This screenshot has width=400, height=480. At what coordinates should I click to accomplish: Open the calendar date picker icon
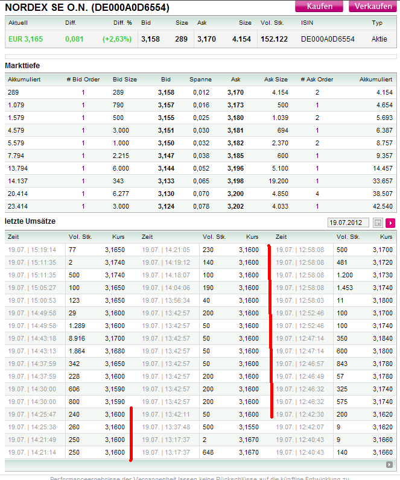[378, 223]
